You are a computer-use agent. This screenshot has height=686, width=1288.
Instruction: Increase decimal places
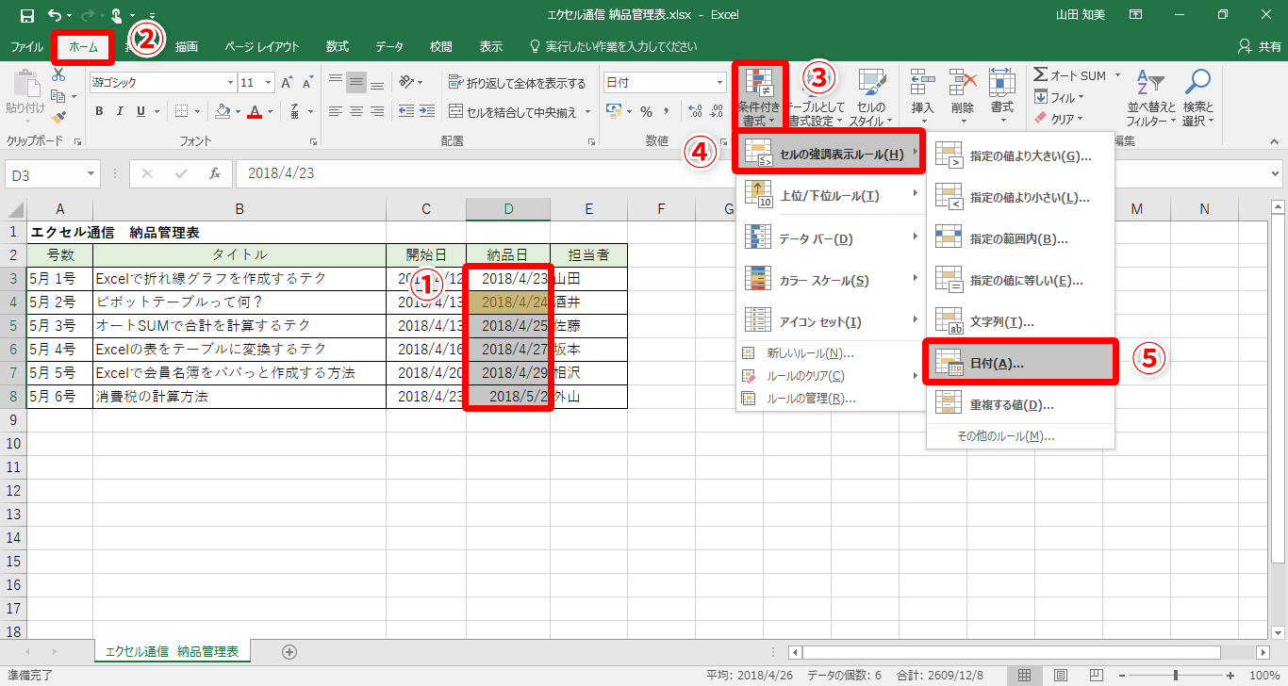click(x=696, y=111)
